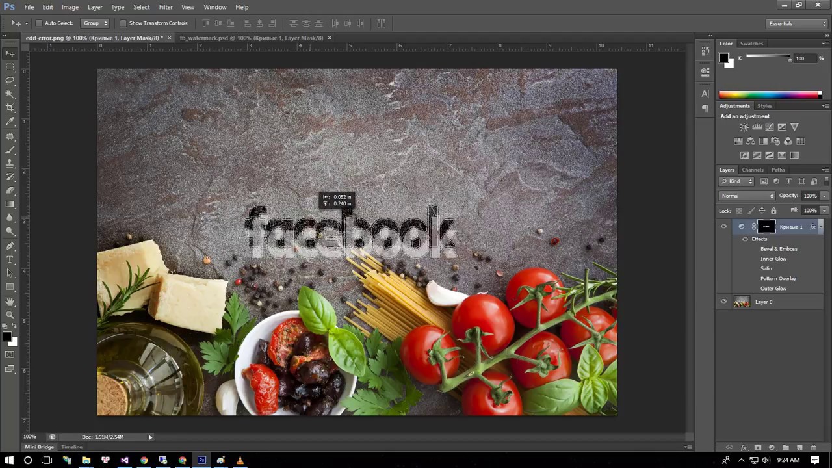Click Add layer mask icon
Viewport: 832px width, 468px height.
pyautogui.click(x=758, y=448)
